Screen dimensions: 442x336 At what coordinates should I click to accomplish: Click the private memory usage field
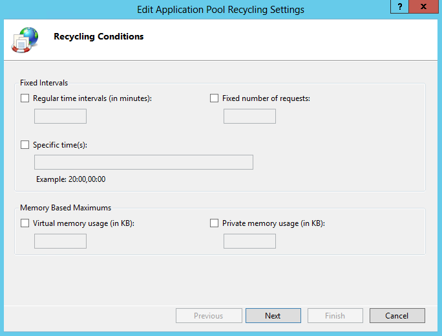tap(249, 241)
